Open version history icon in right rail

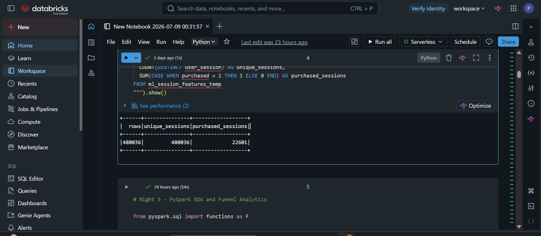(531, 58)
